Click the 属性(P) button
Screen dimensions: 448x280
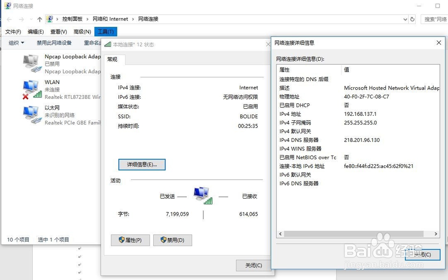pyautogui.click(x=130, y=240)
